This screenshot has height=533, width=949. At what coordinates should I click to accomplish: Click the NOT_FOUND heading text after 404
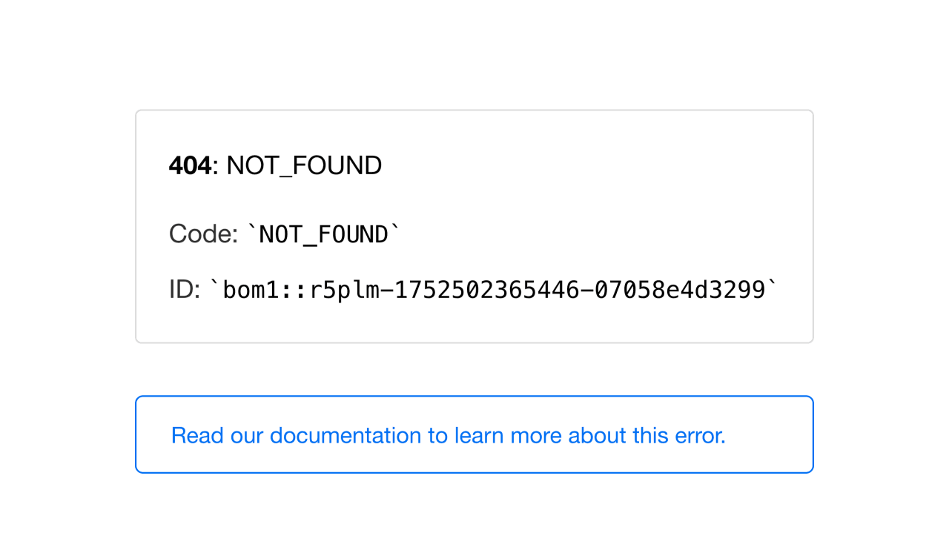tap(304, 165)
